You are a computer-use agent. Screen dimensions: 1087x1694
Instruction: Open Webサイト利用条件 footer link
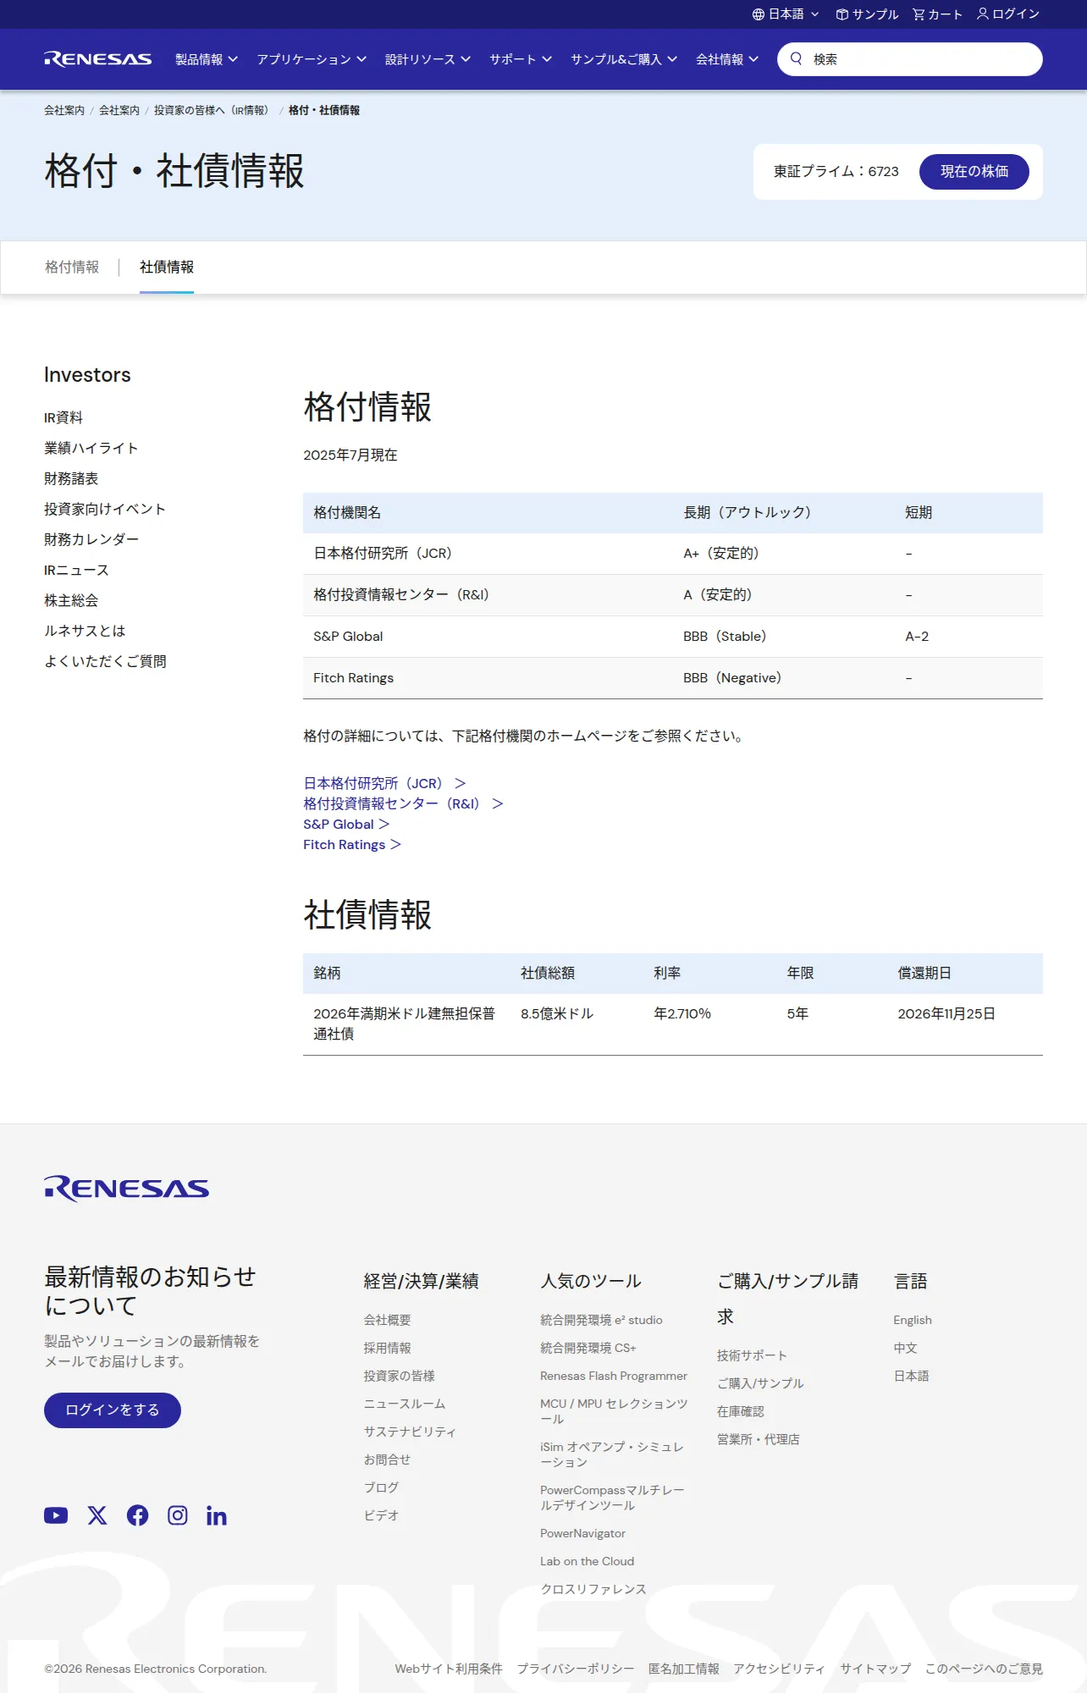click(449, 1669)
